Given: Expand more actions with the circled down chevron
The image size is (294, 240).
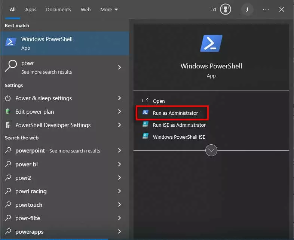Looking at the screenshot, I should pyautogui.click(x=211, y=150).
